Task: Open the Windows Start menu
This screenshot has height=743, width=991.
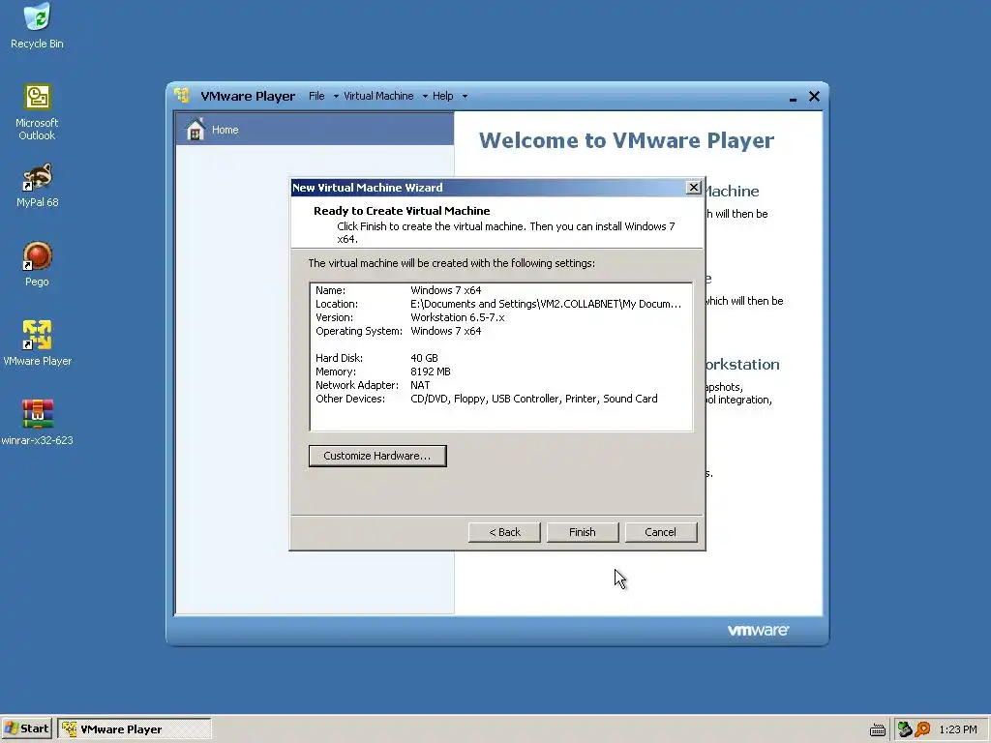Action: [x=27, y=729]
